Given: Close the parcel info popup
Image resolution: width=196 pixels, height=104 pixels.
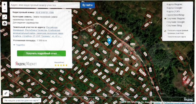Looking at the screenshot, I should (x=69, y=12).
